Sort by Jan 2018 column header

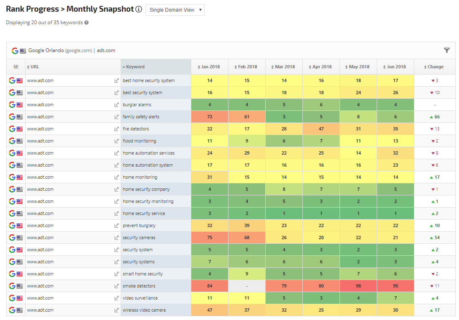pyautogui.click(x=210, y=67)
